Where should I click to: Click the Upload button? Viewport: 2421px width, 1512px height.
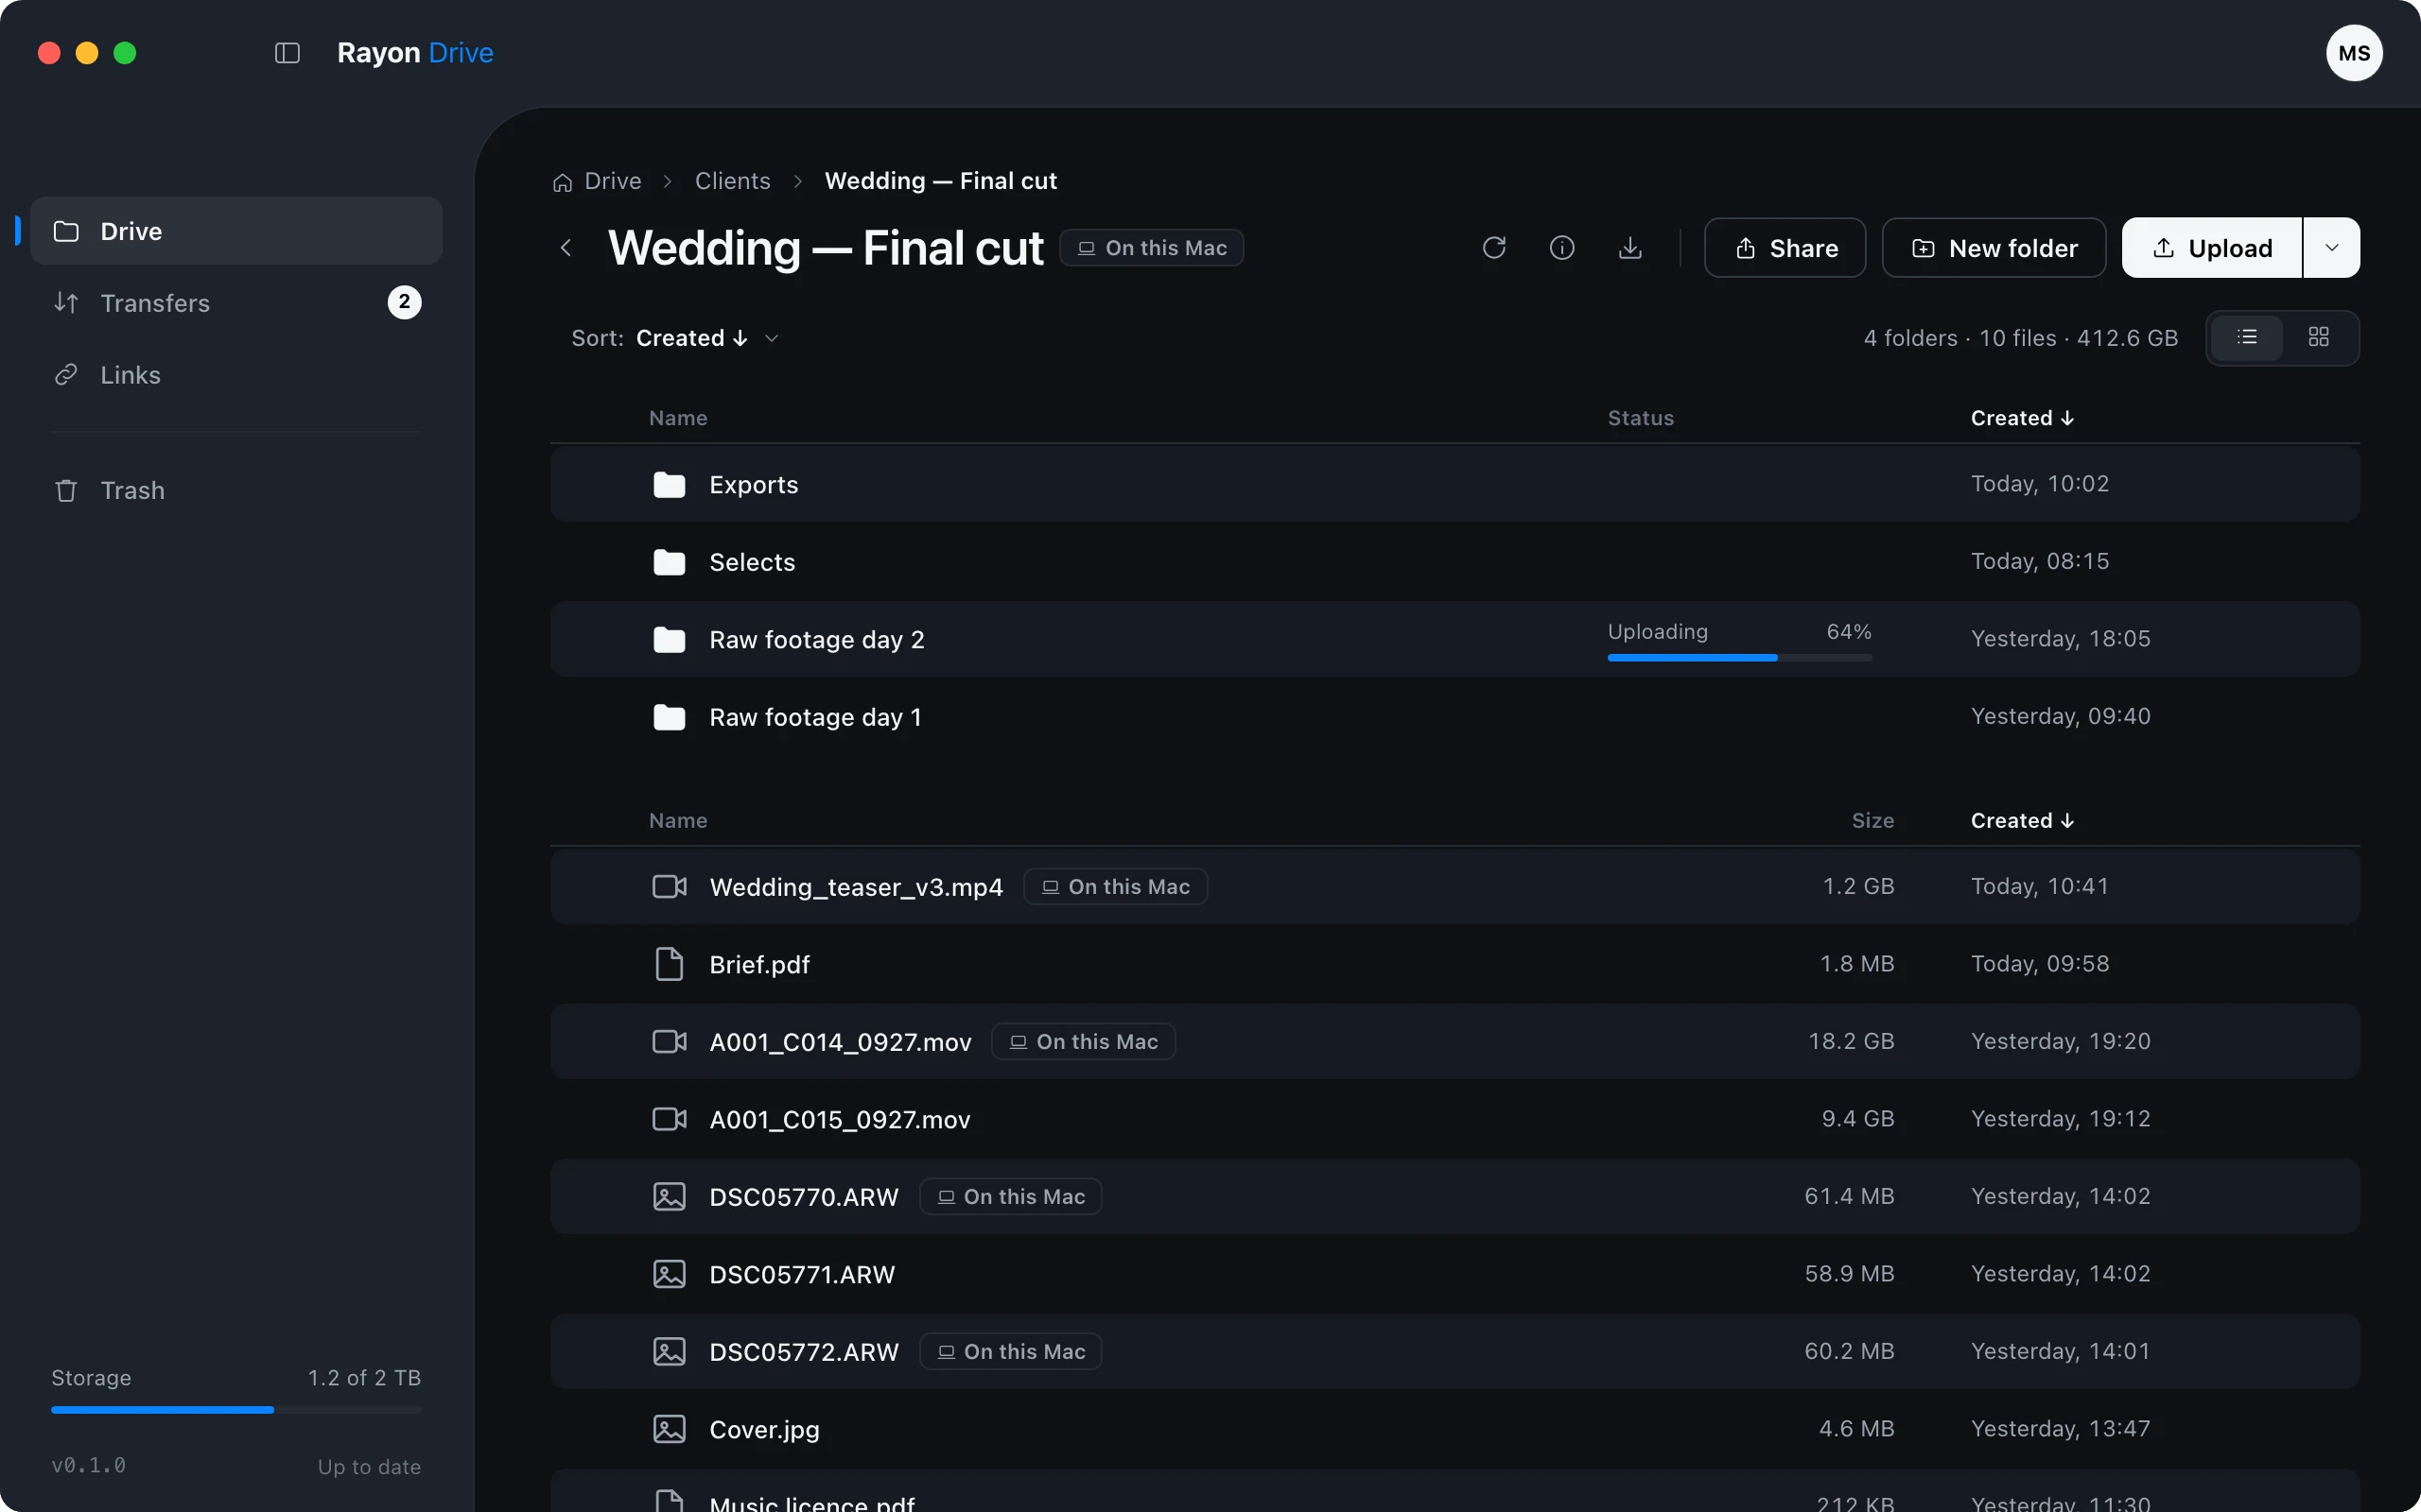pyautogui.click(x=2211, y=248)
